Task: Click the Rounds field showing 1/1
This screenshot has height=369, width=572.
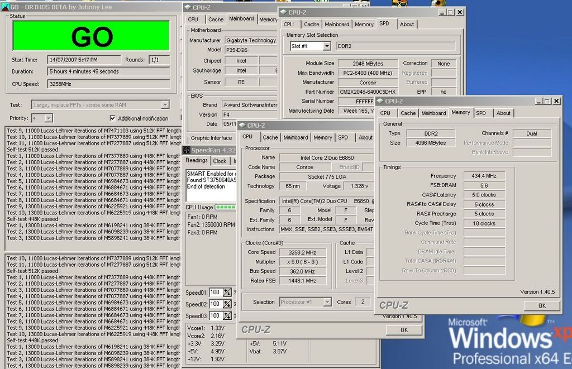Action: pos(159,60)
